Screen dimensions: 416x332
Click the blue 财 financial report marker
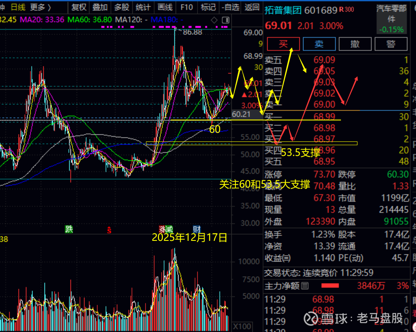point(197,229)
